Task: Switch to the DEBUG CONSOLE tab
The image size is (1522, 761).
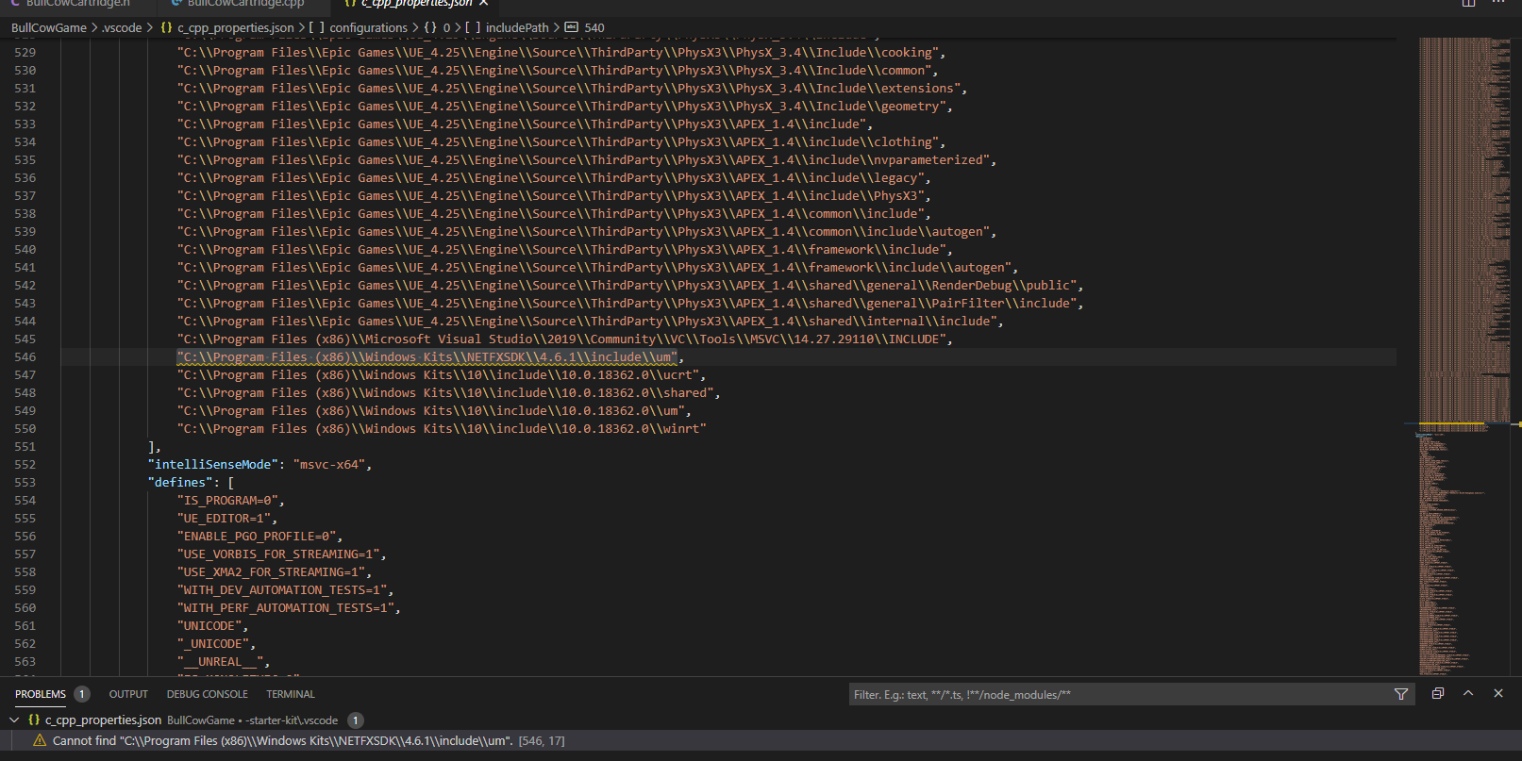Action: point(208,694)
